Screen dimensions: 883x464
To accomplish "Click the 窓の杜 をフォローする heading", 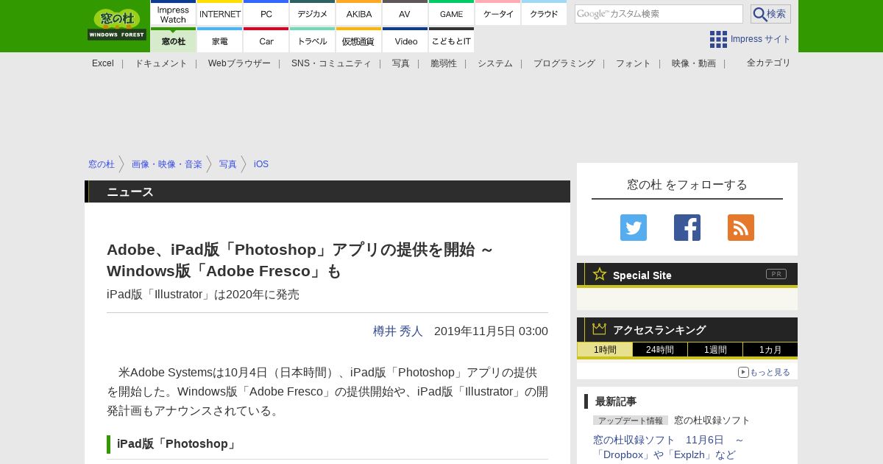I will (687, 184).
